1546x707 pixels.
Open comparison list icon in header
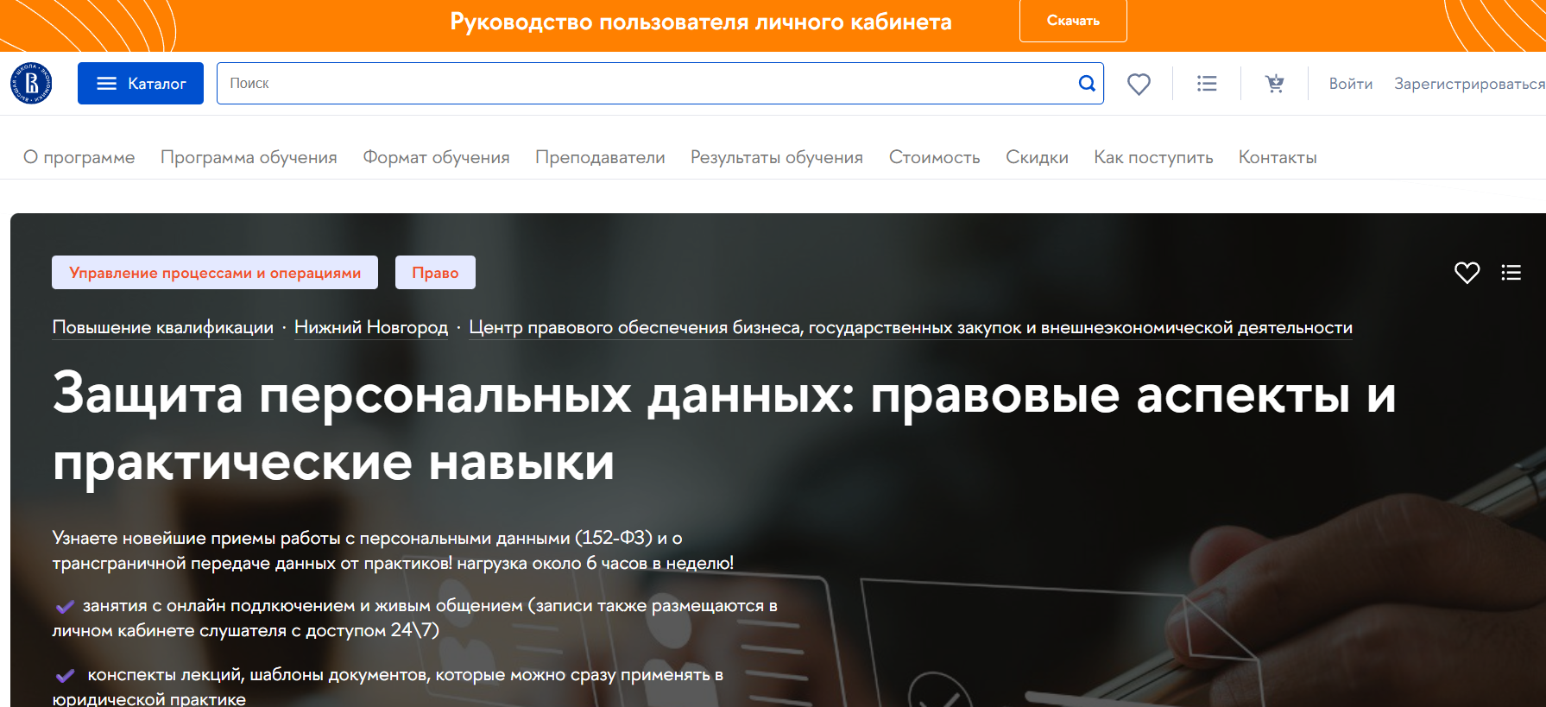point(1207,84)
